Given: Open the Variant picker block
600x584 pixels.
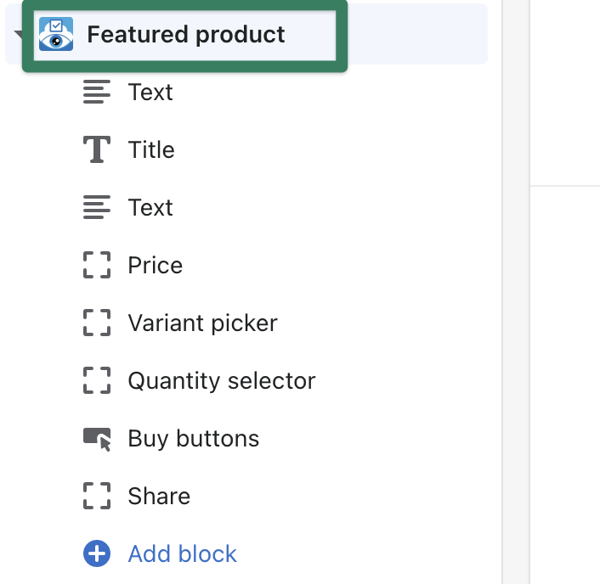Looking at the screenshot, I should (x=202, y=323).
